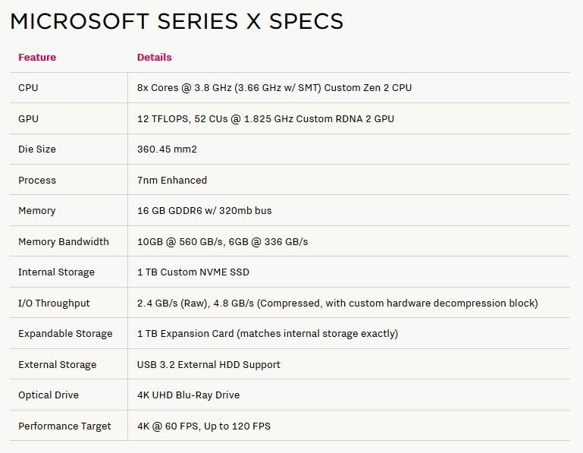Click the Memory Bandwidth row label
583x453 pixels.
(x=64, y=241)
